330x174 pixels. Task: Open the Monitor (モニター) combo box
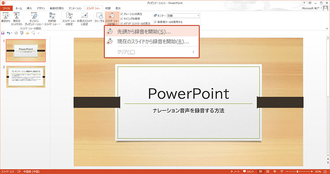183,15
